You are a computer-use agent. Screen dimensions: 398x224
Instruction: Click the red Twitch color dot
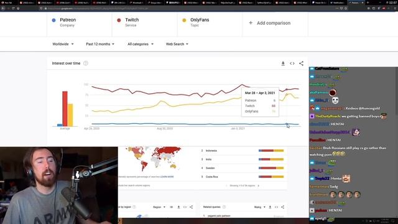119,20
